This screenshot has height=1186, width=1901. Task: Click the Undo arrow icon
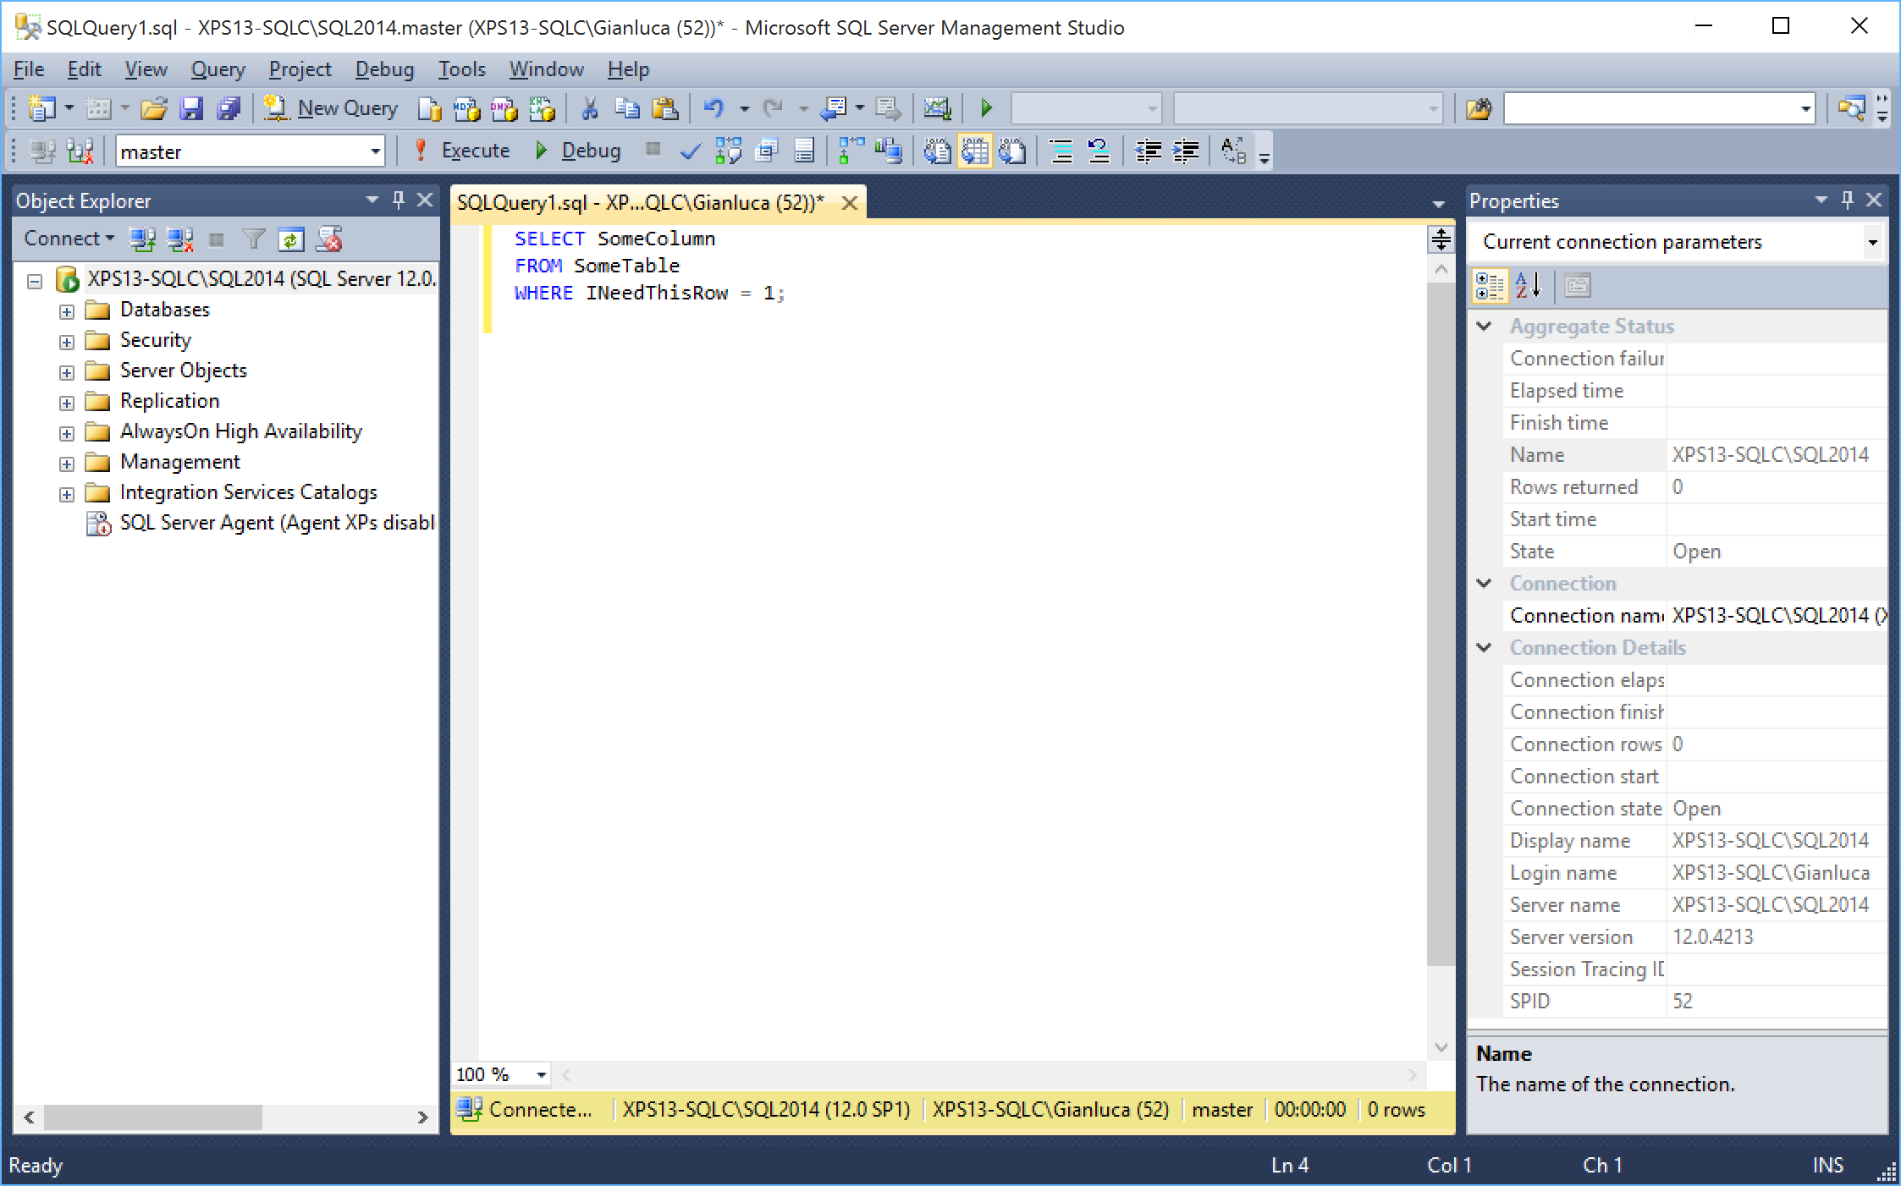(714, 108)
